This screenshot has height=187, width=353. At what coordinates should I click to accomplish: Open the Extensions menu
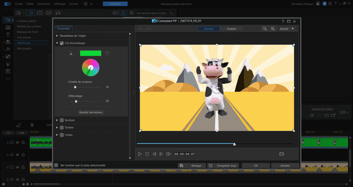coord(44,4)
